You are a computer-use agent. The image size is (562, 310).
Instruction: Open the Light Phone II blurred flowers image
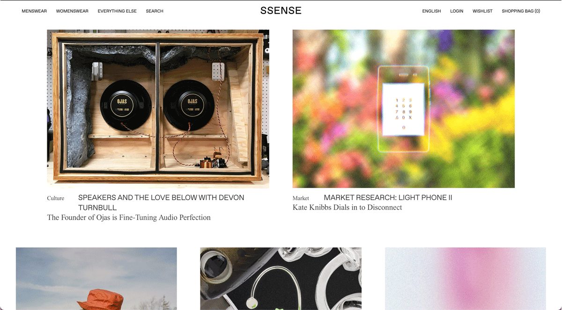(x=404, y=109)
